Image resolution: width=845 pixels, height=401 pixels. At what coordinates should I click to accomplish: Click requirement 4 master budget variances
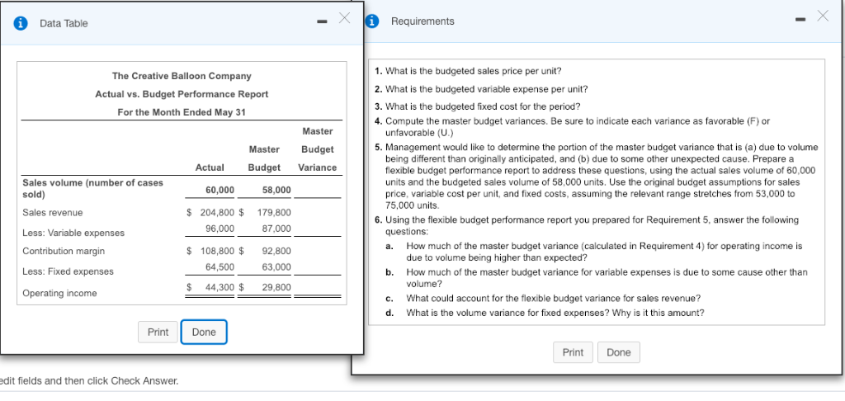tap(573, 127)
